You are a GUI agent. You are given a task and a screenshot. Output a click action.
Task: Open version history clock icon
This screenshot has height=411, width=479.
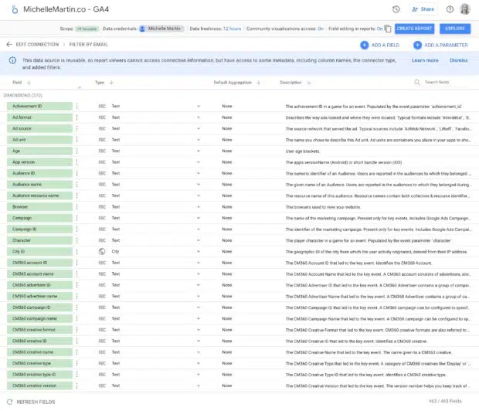coord(396,9)
